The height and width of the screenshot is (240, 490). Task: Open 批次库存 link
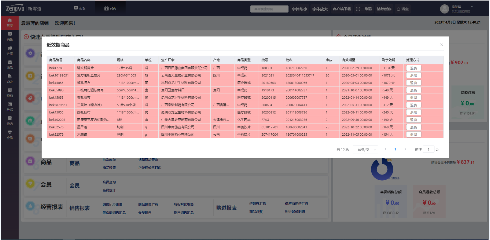tap(109, 160)
